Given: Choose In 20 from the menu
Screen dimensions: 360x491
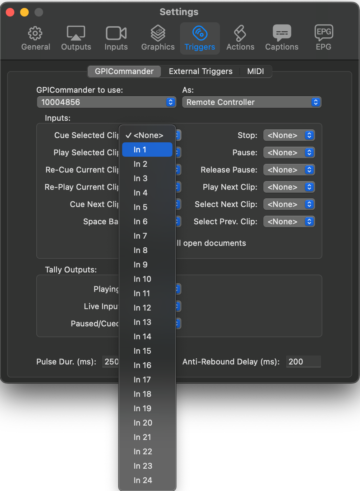Looking at the screenshot, I should pyautogui.click(x=147, y=423).
